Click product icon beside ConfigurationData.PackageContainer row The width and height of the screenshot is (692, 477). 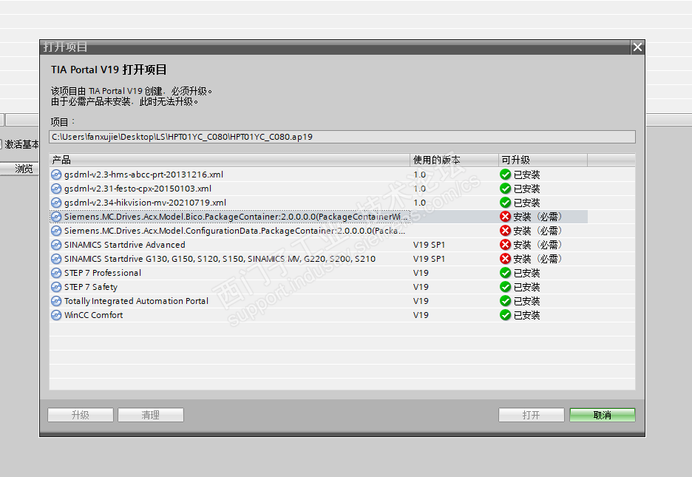point(56,231)
